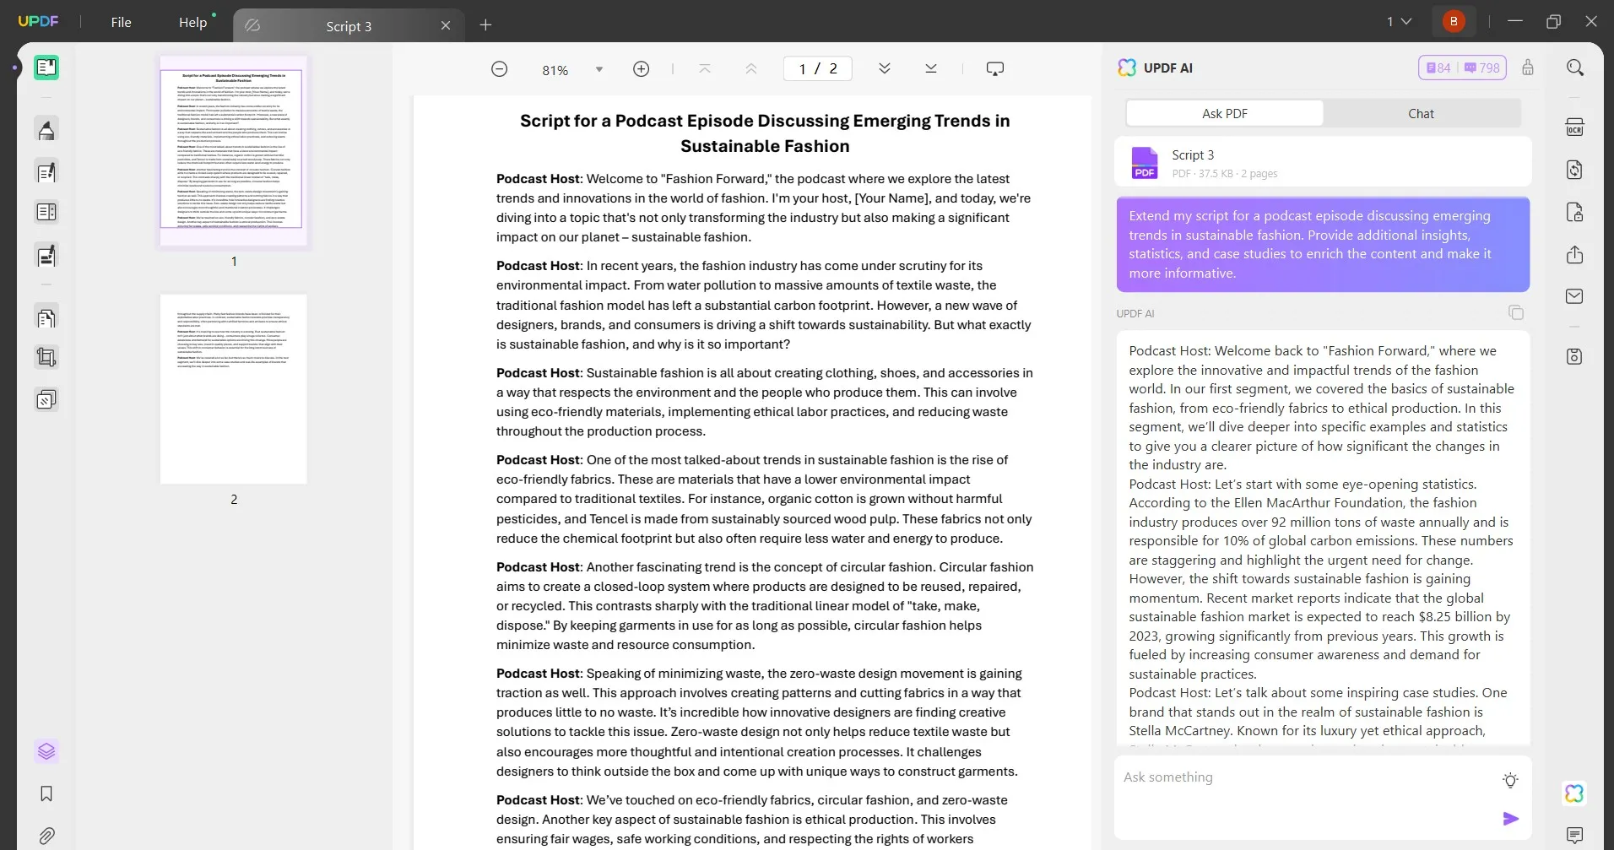This screenshot has height=850, width=1614.
Task: Click the Script 3 PDF file card
Action: [1323, 162]
